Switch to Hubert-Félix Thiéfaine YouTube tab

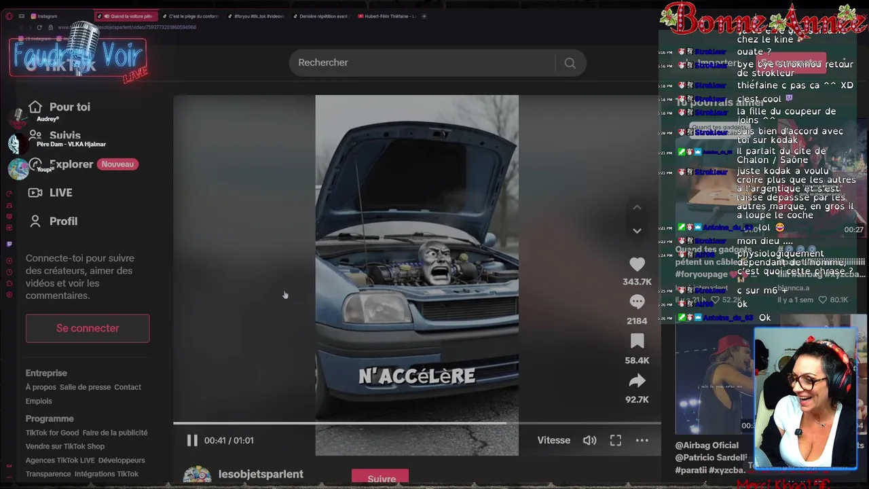click(x=386, y=16)
